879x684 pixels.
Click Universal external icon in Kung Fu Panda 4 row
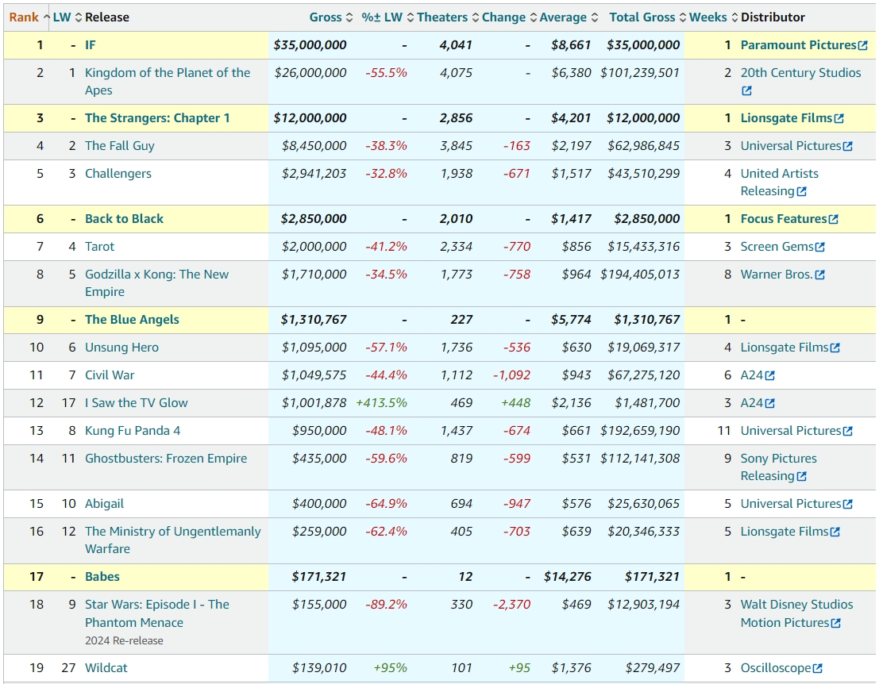(x=847, y=431)
